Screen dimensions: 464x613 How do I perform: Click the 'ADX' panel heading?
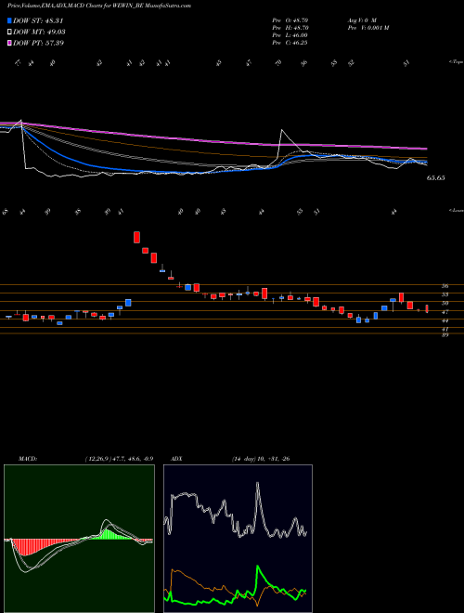coord(177,459)
